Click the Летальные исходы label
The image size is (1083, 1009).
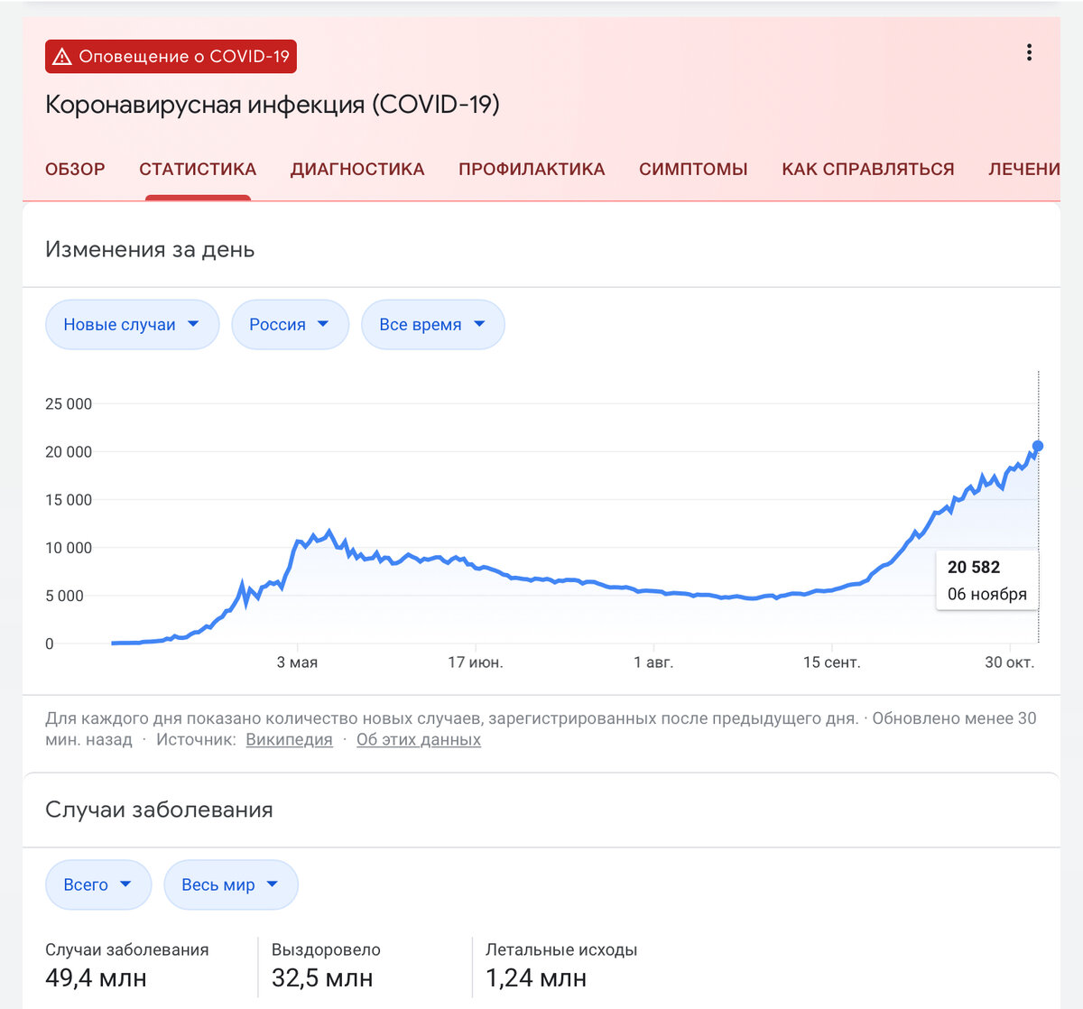(x=561, y=949)
